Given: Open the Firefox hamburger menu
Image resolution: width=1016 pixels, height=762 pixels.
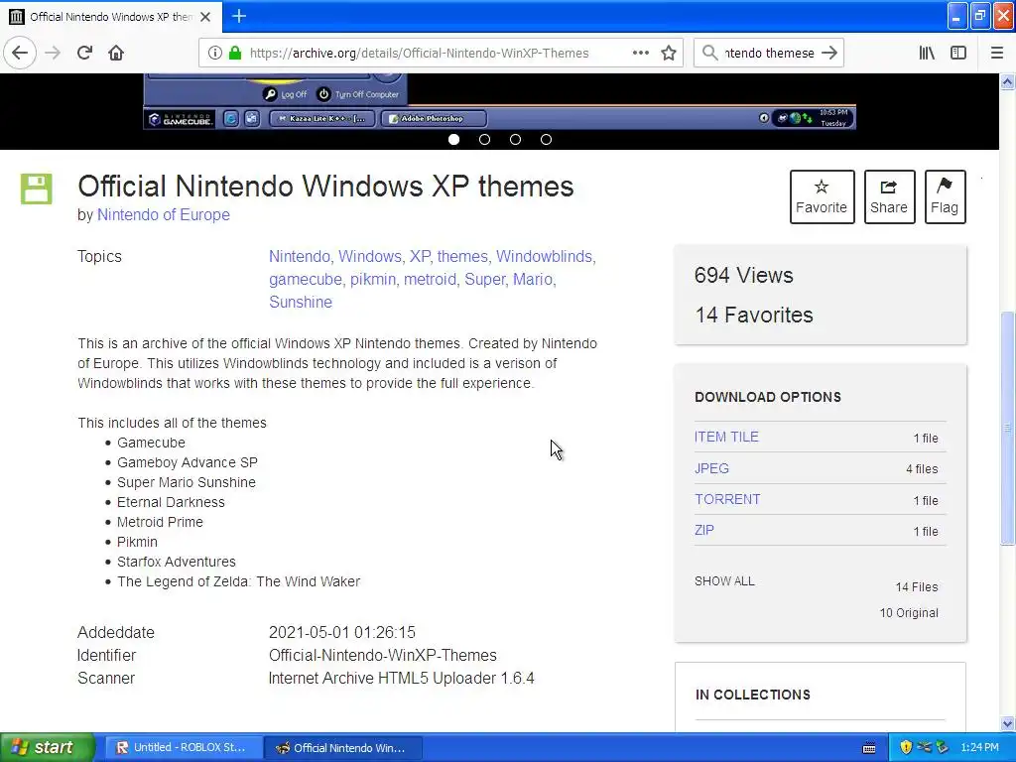Looking at the screenshot, I should point(997,53).
